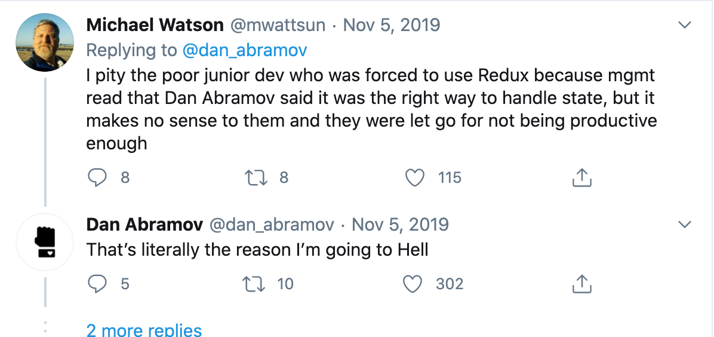
Task: Reply to Michael Watson's tweet
Action: pyautogui.click(x=97, y=177)
